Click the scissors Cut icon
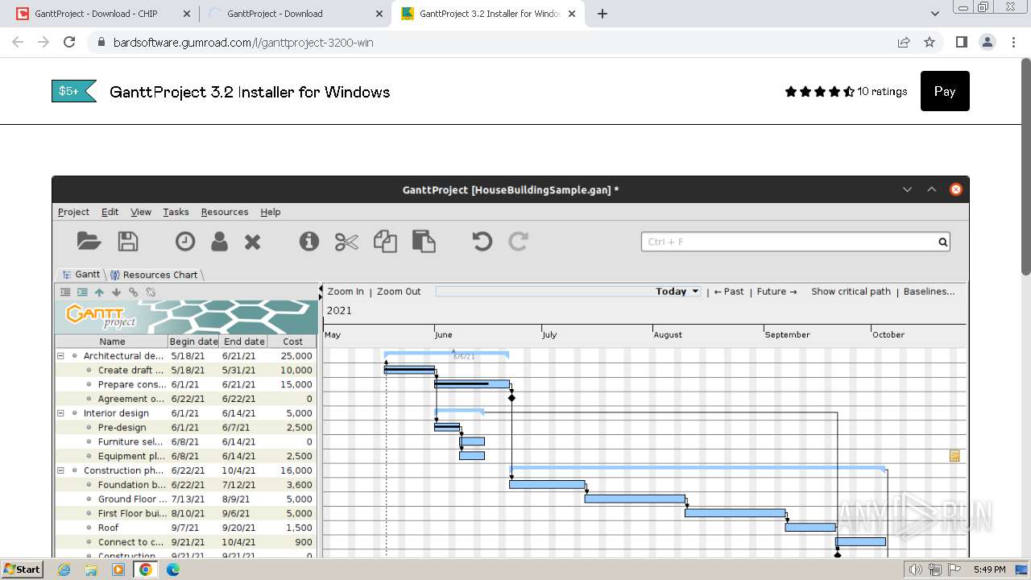1031x580 pixels. pyautogui.click(x=346, y=241)
